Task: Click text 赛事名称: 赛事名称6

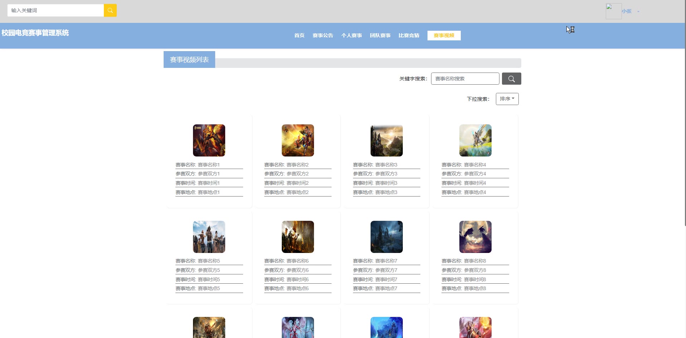Action: pos(286,261)
